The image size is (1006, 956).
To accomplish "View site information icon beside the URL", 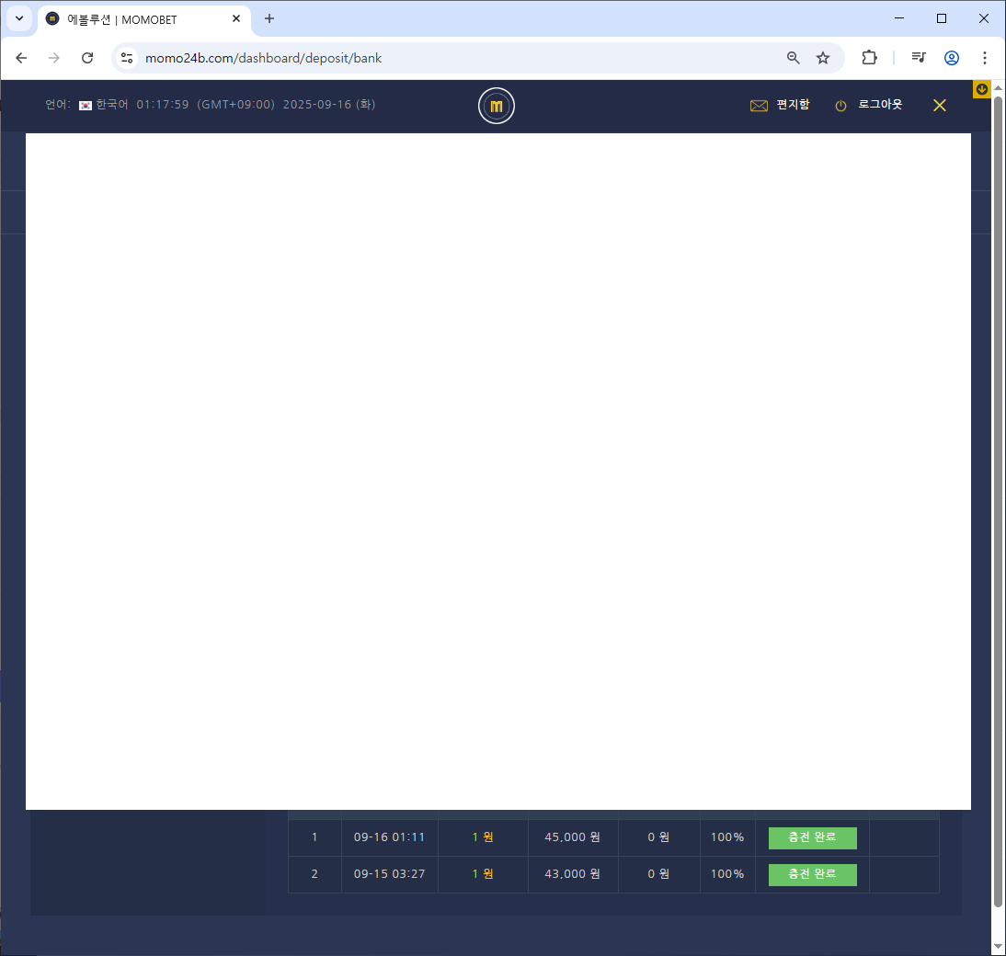I will (128, 58).
